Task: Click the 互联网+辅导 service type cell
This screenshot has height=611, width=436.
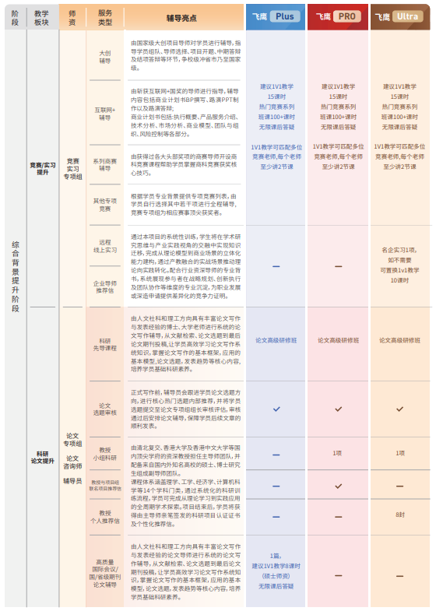Action: [x=105, y=114]
